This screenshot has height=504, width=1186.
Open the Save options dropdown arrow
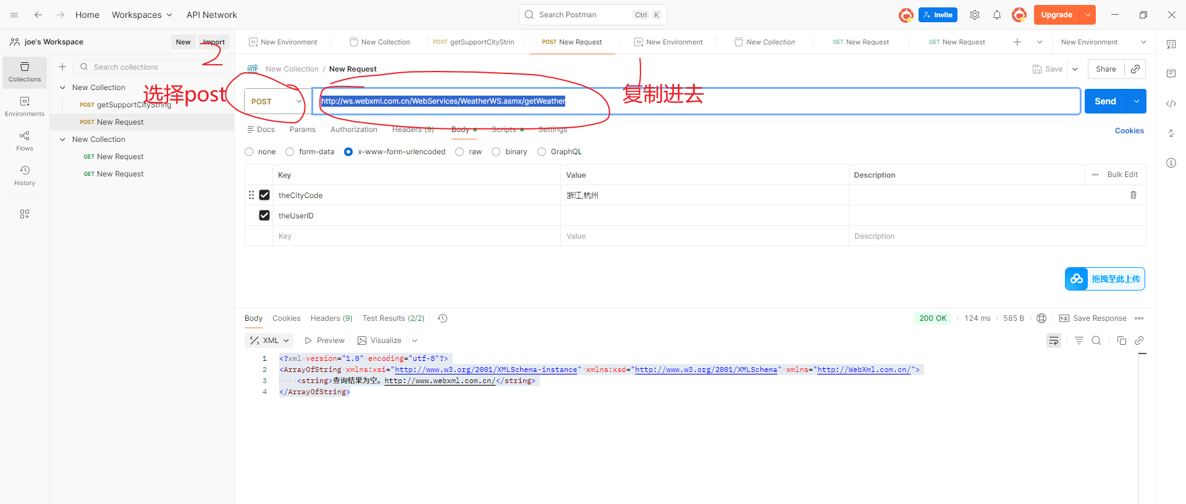click(1075, 69)
